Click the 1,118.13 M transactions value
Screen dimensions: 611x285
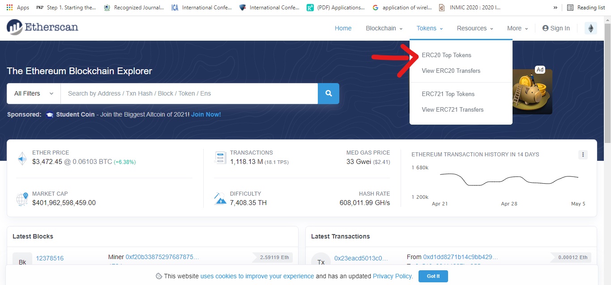coord(246,162)
